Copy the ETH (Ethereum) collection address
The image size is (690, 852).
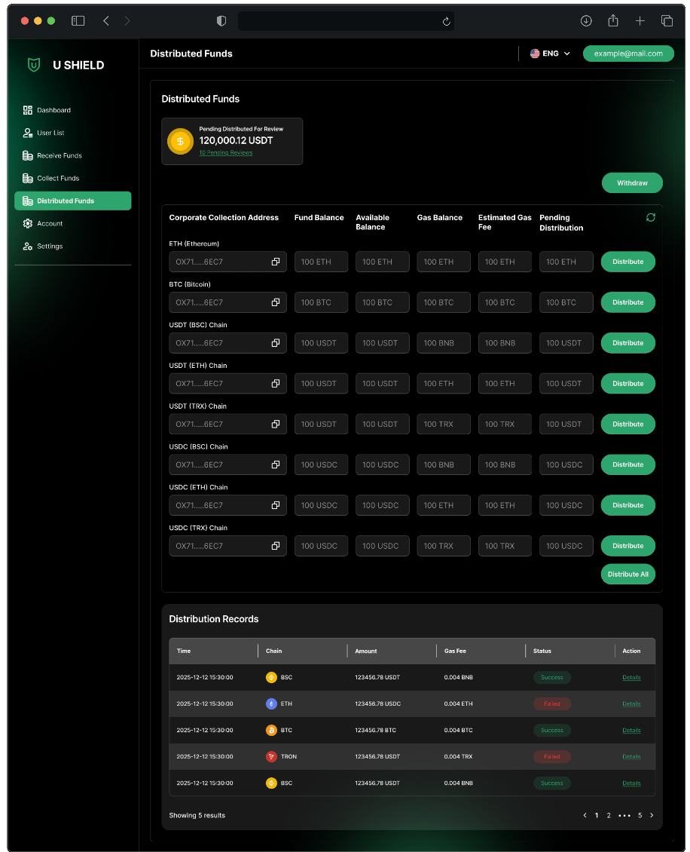pos(276,262)
